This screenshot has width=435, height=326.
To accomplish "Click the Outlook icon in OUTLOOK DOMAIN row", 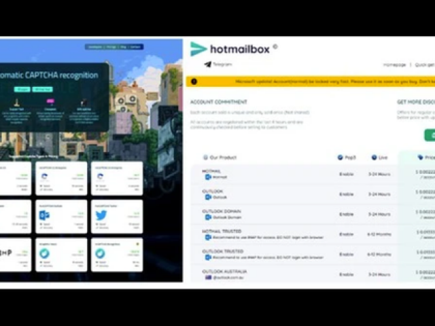I will click(208, 217).
